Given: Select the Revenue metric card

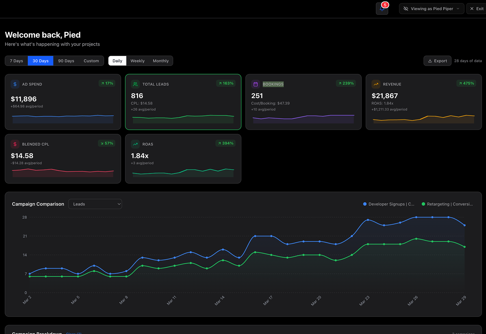Looking at the screenshot, I should 423,102.
